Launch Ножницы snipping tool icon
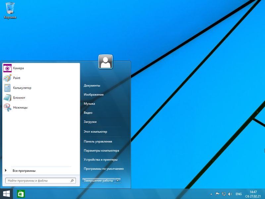The width and height of the screenshot is (265, 199). (8, 107)
